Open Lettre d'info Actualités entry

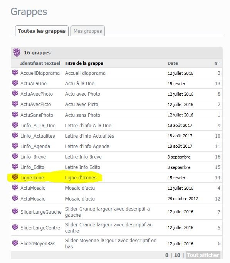tap(90, 136)
